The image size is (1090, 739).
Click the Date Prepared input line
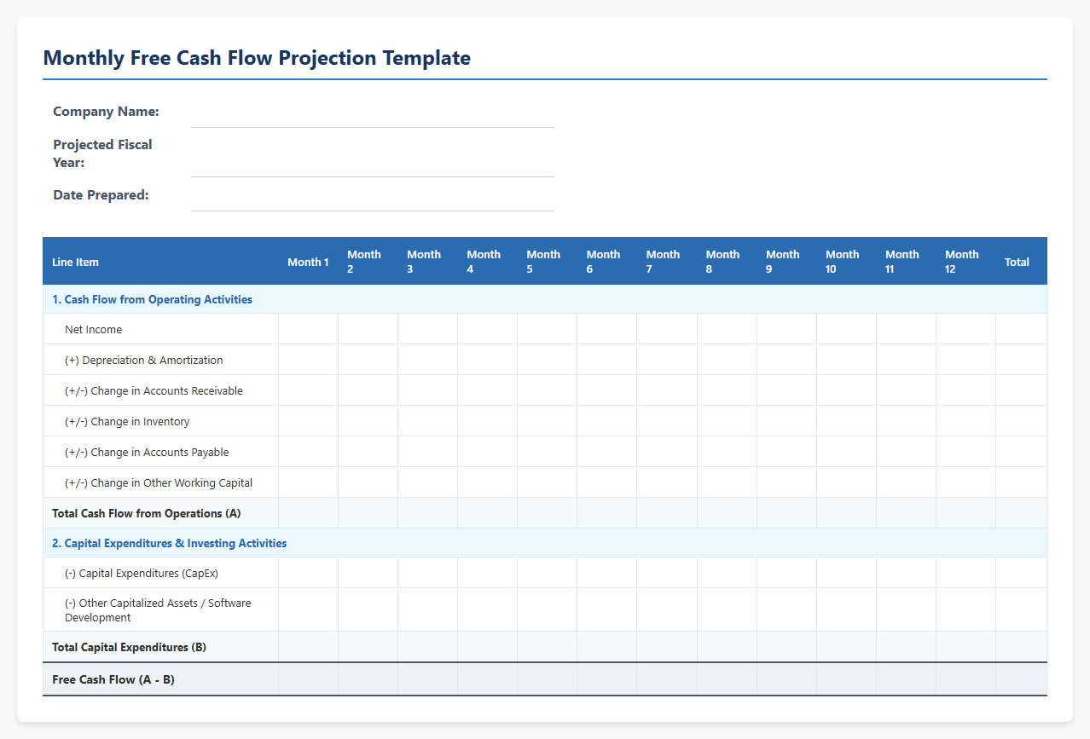tap(373, 195)
